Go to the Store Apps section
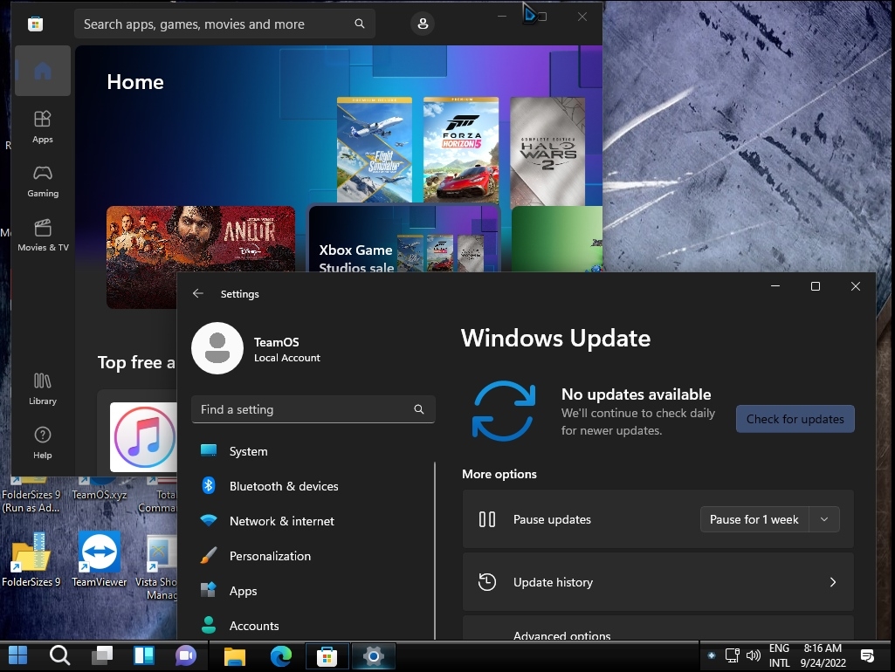This screenshot has height=672, width=895. pos(43,126)
